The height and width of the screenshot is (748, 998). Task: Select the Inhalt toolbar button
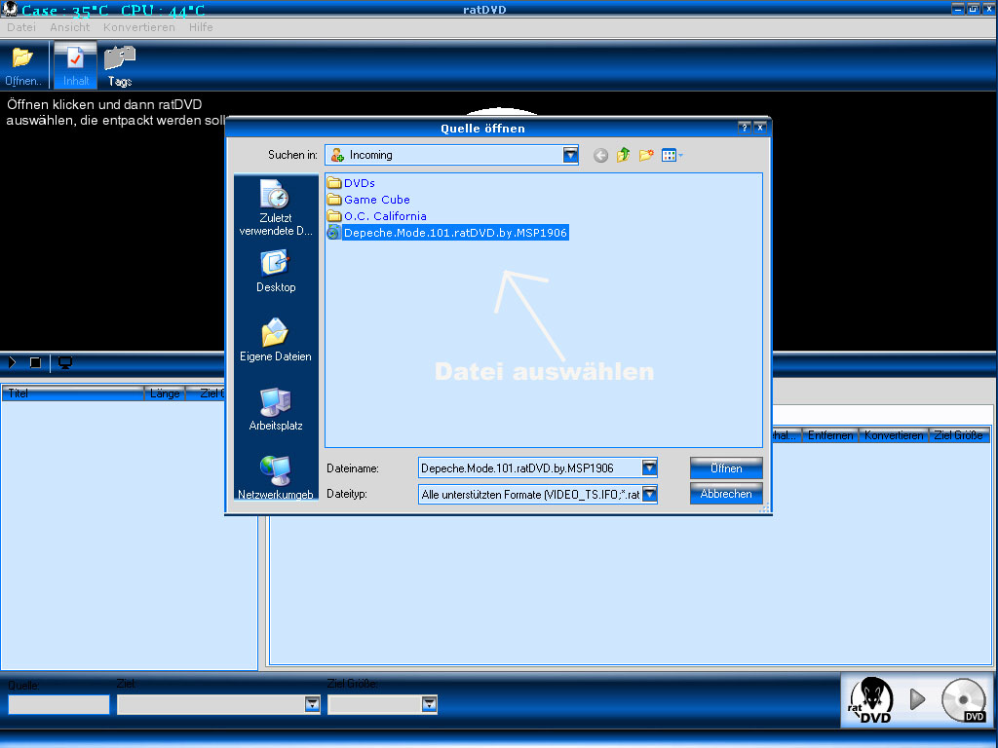(75, 65)
